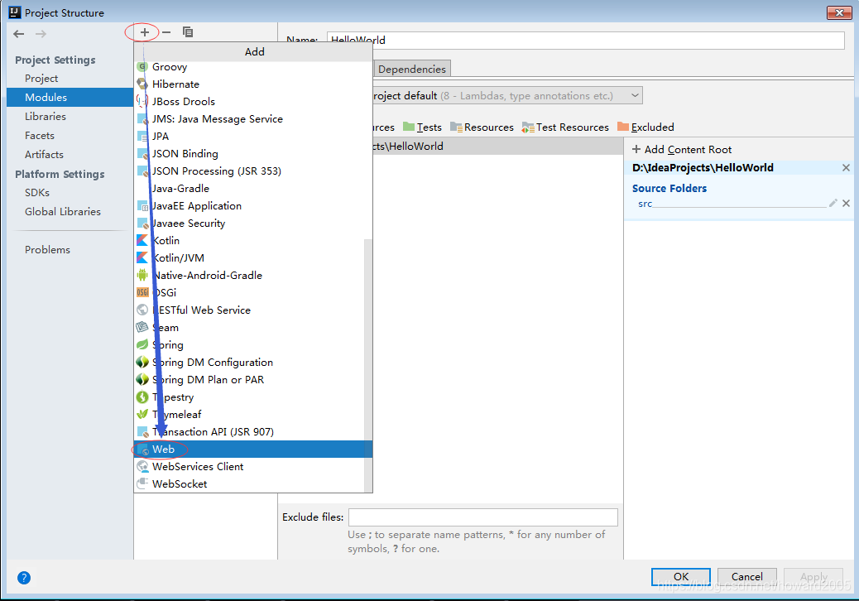Viewport: 859px width, 601px height.
Task: Click the WebSocket icon
Action: tap(142, 483)
